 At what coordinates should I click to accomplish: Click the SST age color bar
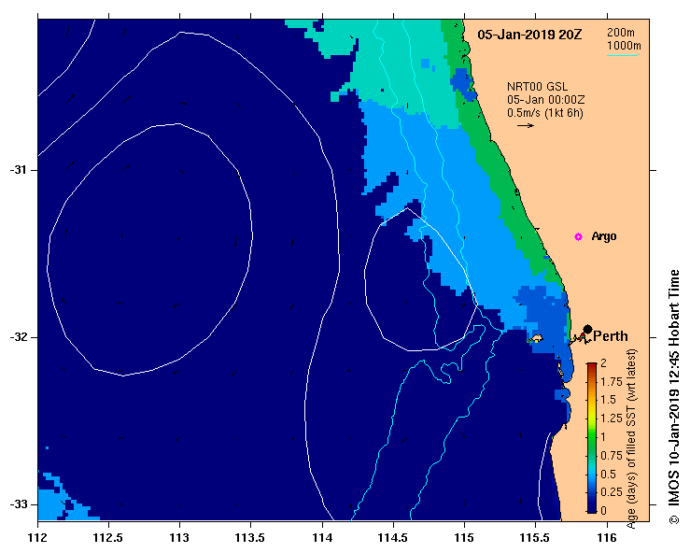(591, 438)
